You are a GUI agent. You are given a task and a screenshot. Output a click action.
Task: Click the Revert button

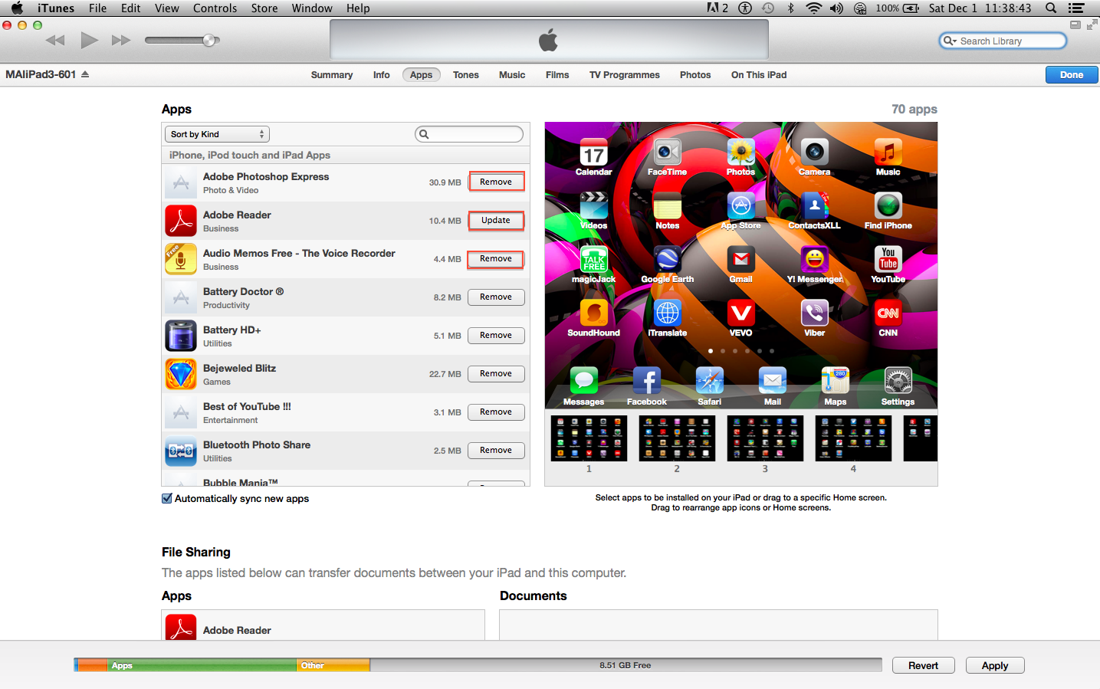pyautogui.click(x=924, y=665)
